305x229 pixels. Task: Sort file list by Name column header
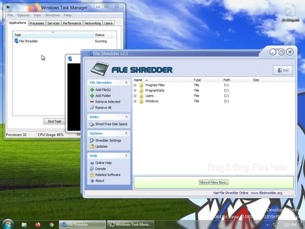coord(162,80)
